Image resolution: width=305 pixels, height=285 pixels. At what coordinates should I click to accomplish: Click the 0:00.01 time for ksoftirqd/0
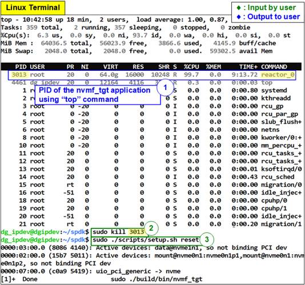click(x=244, y=169)
